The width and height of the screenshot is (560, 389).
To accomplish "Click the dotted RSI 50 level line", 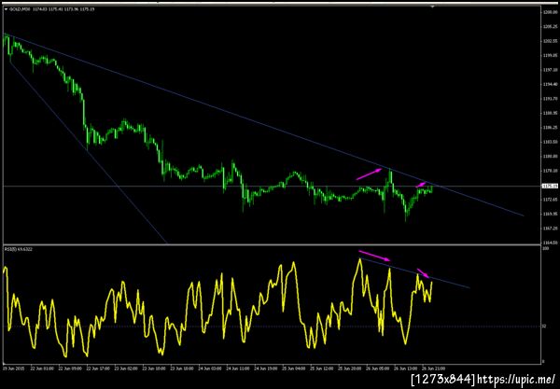I will 272,326.
